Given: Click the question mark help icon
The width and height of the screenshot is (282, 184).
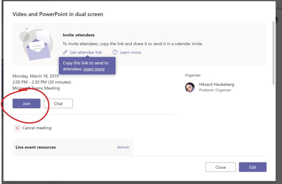Looking at the screenshot, I should tap(115, 53).
